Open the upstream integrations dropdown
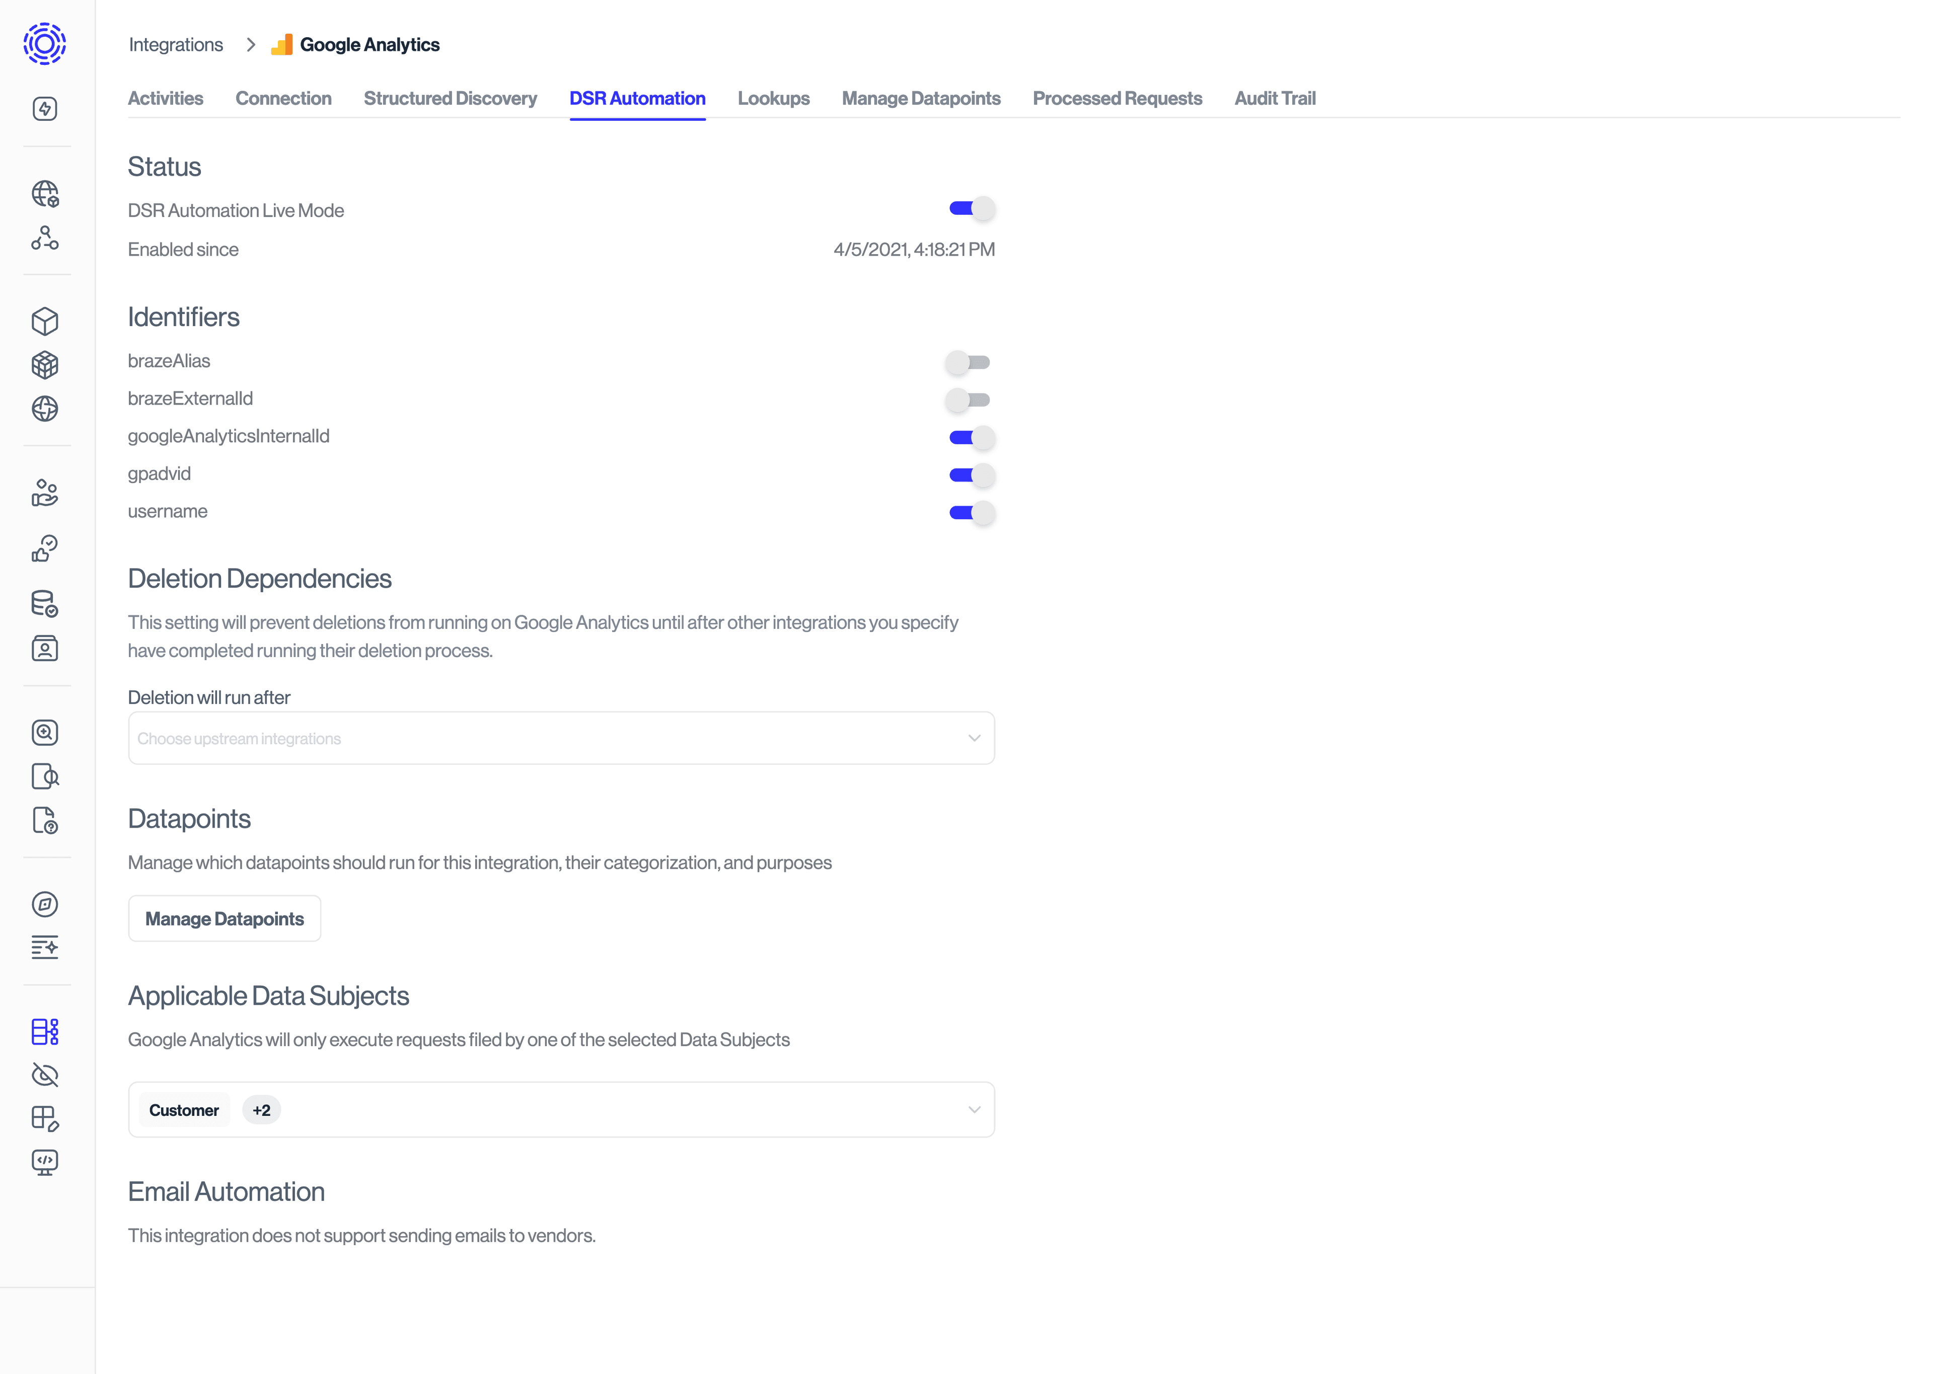 [560, 738]
